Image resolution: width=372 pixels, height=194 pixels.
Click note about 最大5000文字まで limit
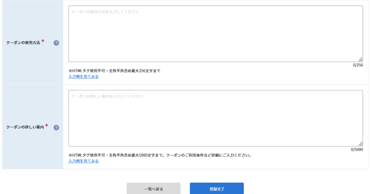click(x=160, y=155)
